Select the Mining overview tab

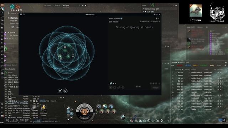click(x=212, y=65)
